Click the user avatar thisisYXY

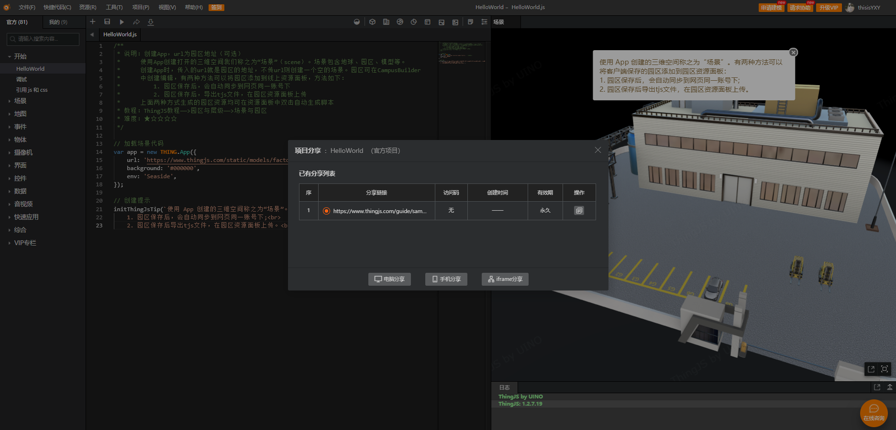click(x=850, y=8)
